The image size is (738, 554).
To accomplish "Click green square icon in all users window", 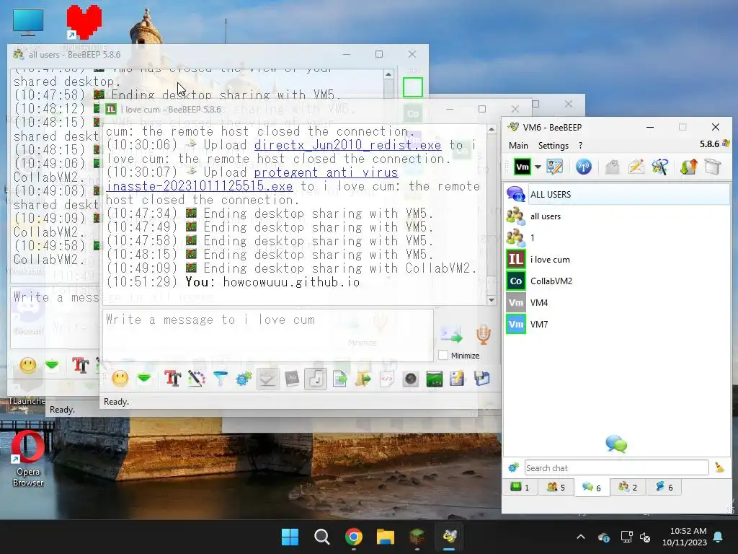I will 413,87.
